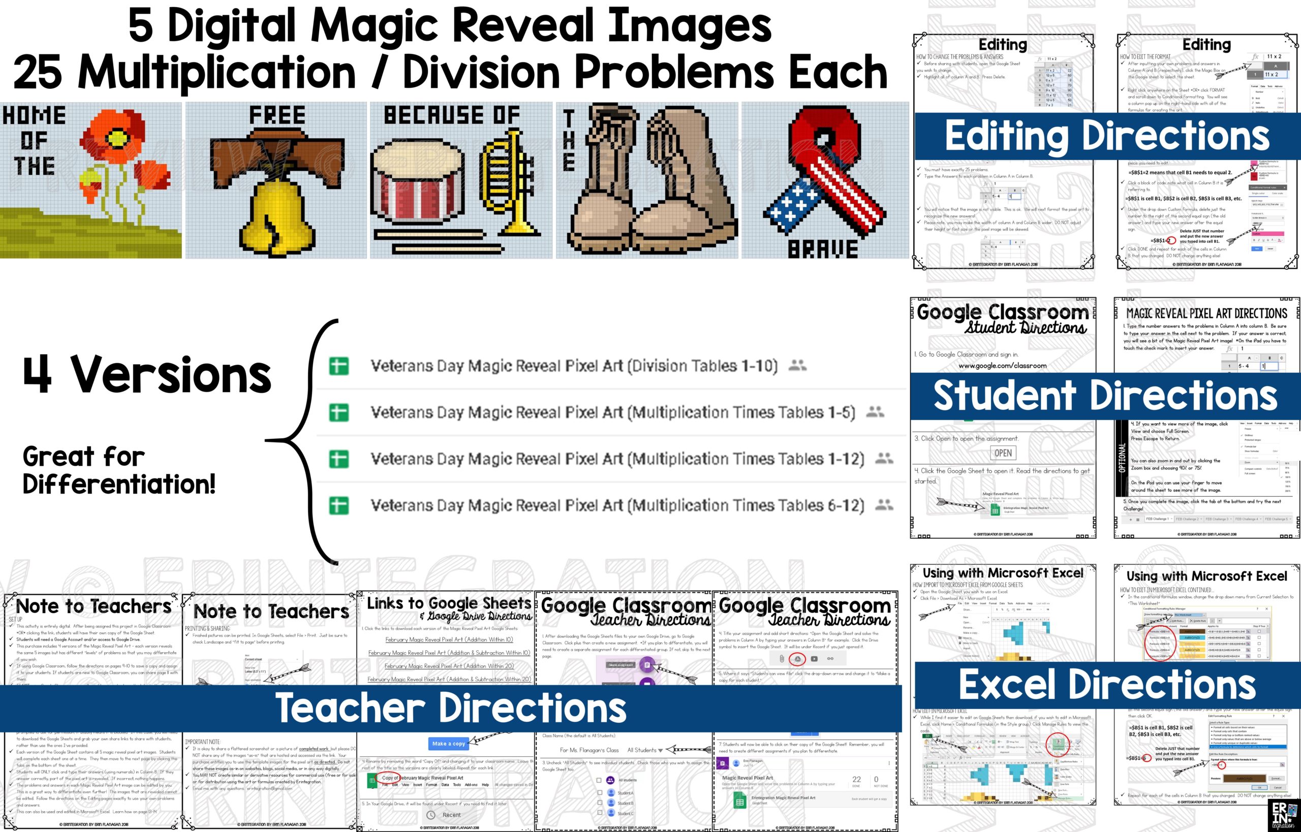Open the File menu in the Google Sheets screenshot
The image size is (1301, 832).
[x=960, y=603]
